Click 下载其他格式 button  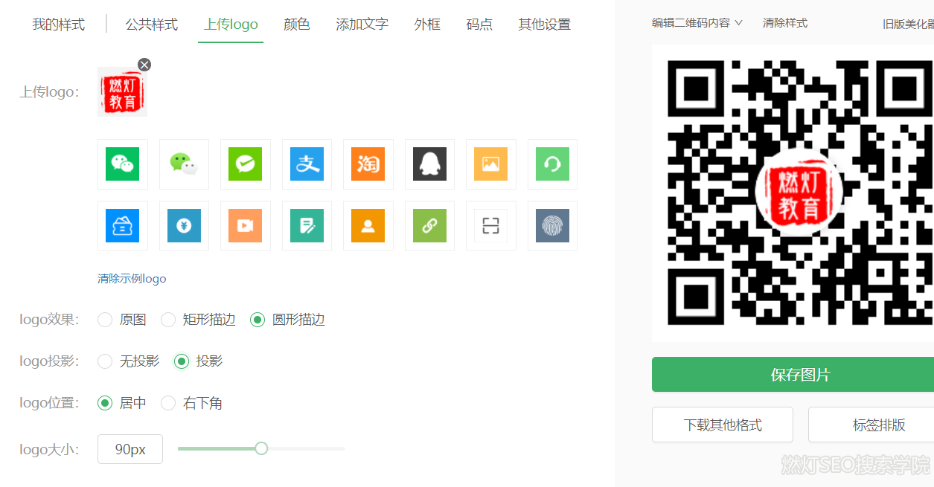(723, 425)
